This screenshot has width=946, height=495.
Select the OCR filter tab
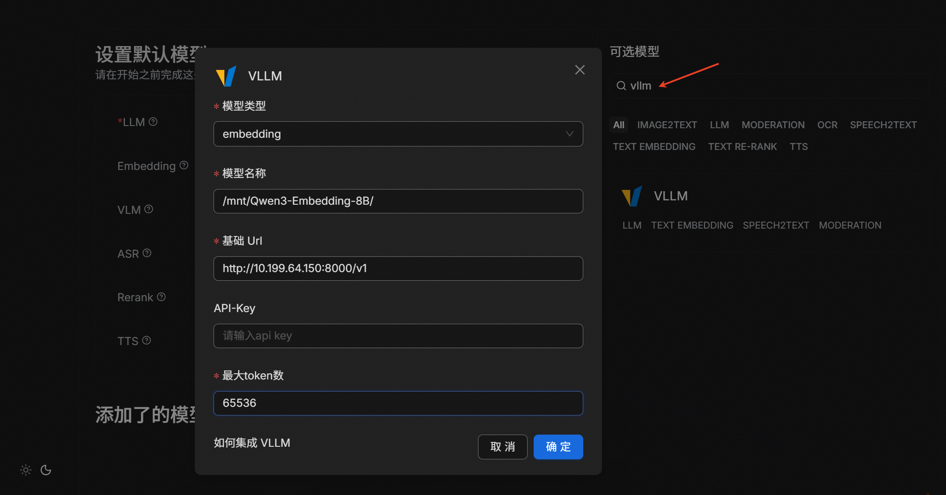(x=827, y=125)
